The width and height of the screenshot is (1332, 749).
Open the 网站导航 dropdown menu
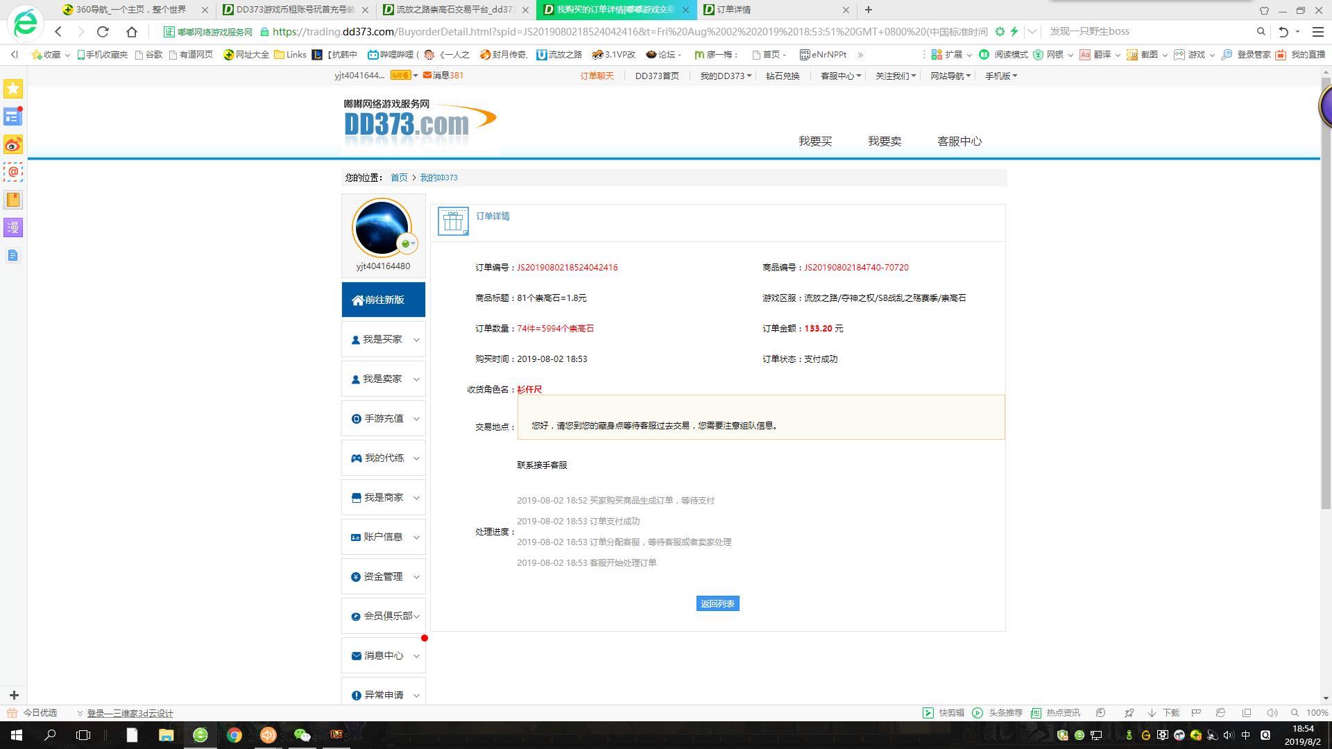[x=950, y=76]
